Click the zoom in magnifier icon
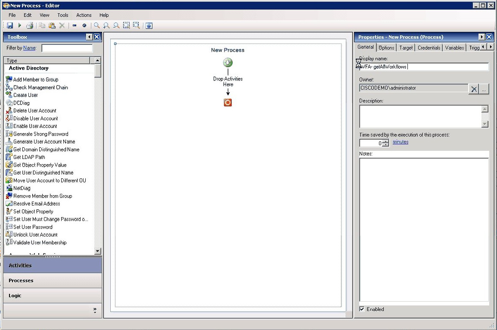Image resolution: width=497 pixels, height=330 pixels. click(106, 25)
